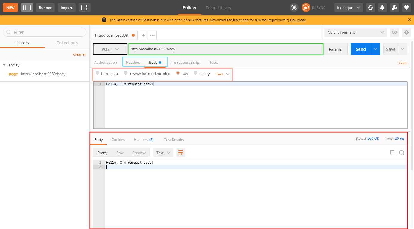The width and height of the screenshot is (414, 229).
Task: Open manage environments gear icon
Action: click(406, 32)
